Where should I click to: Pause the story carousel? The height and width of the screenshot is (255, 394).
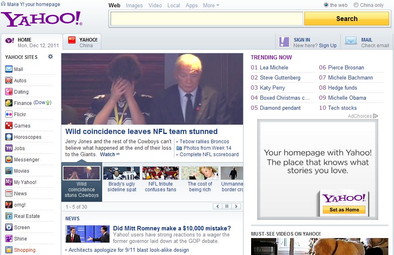pos(226,206)
